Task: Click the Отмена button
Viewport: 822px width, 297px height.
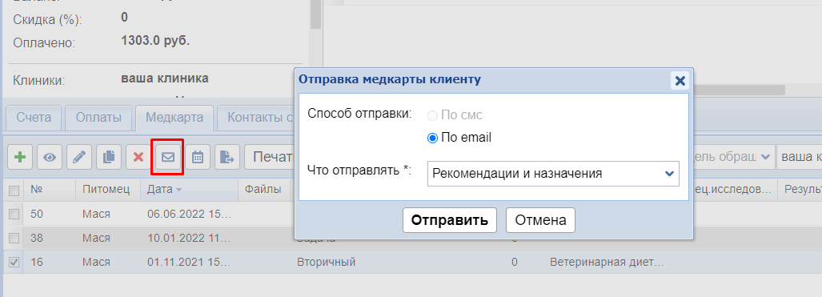Action: click(x=540, y=220)
